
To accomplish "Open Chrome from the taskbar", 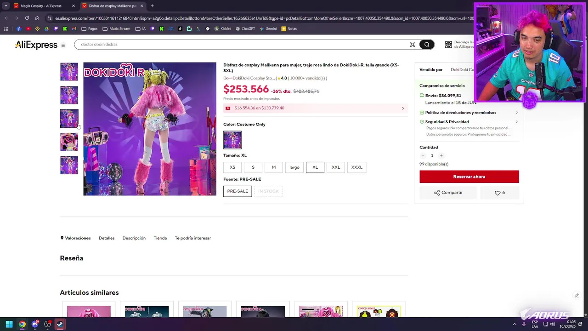I will pyautogui.click(x=22, y=324).
